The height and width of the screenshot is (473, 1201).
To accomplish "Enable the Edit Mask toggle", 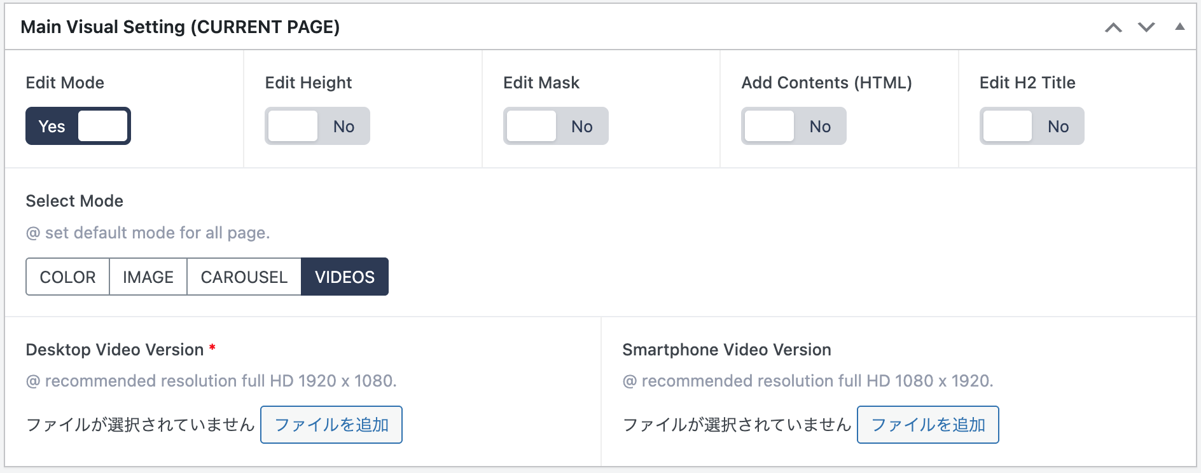I will (555, 126).
